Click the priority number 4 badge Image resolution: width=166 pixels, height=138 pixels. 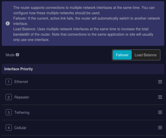click(x=9, y=128)
